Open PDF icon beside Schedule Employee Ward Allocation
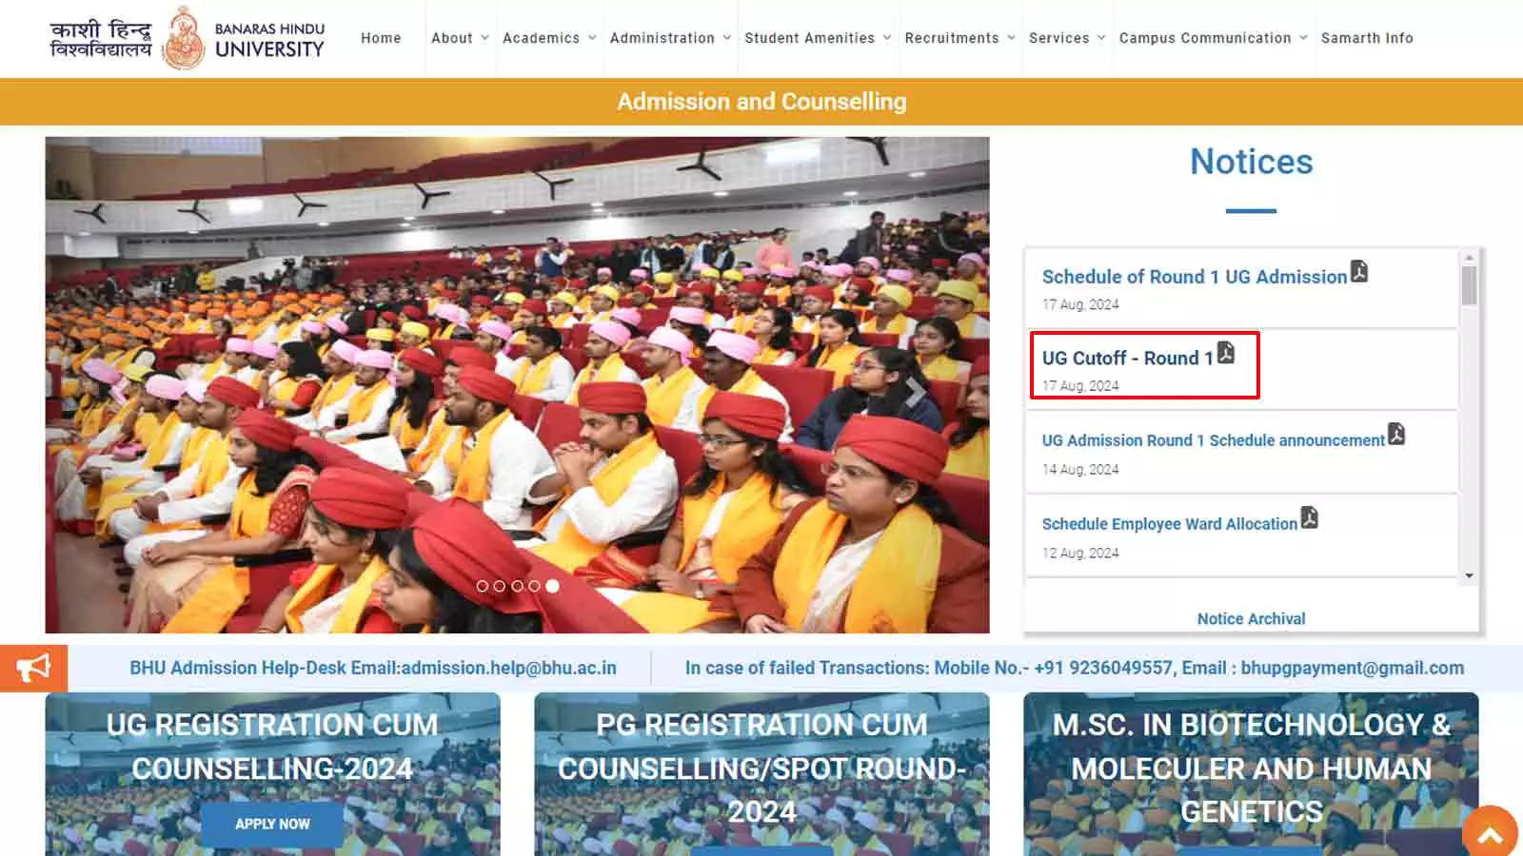Image resolution: width=1523 pixels, height=856 pixels. coord(1310,518)
